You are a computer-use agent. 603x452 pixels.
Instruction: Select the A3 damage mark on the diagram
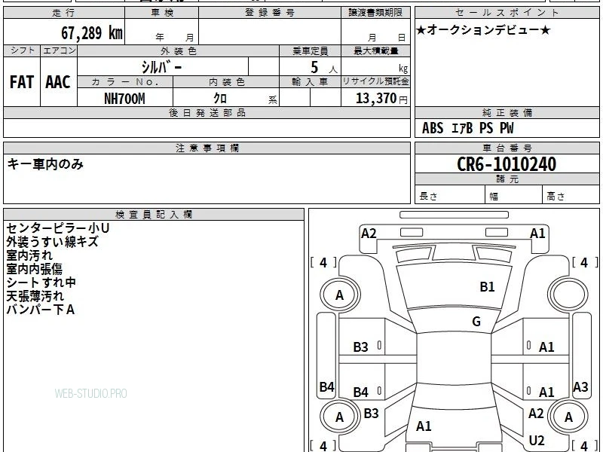point(580,386)
